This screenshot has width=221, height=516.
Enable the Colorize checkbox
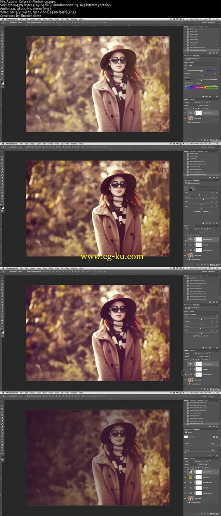(x=196, y=83)
